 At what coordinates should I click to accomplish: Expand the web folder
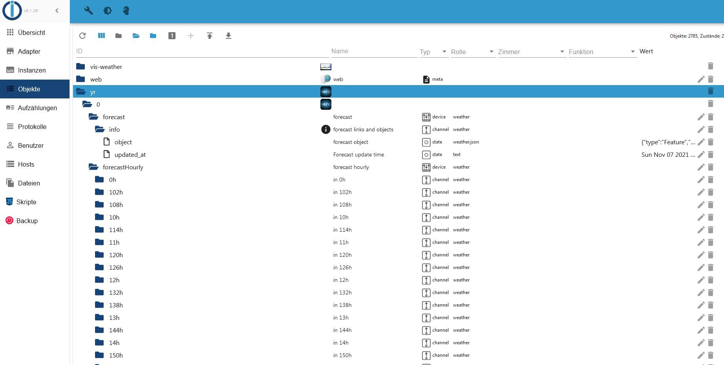pyautogui.click(x=80, y=79)
